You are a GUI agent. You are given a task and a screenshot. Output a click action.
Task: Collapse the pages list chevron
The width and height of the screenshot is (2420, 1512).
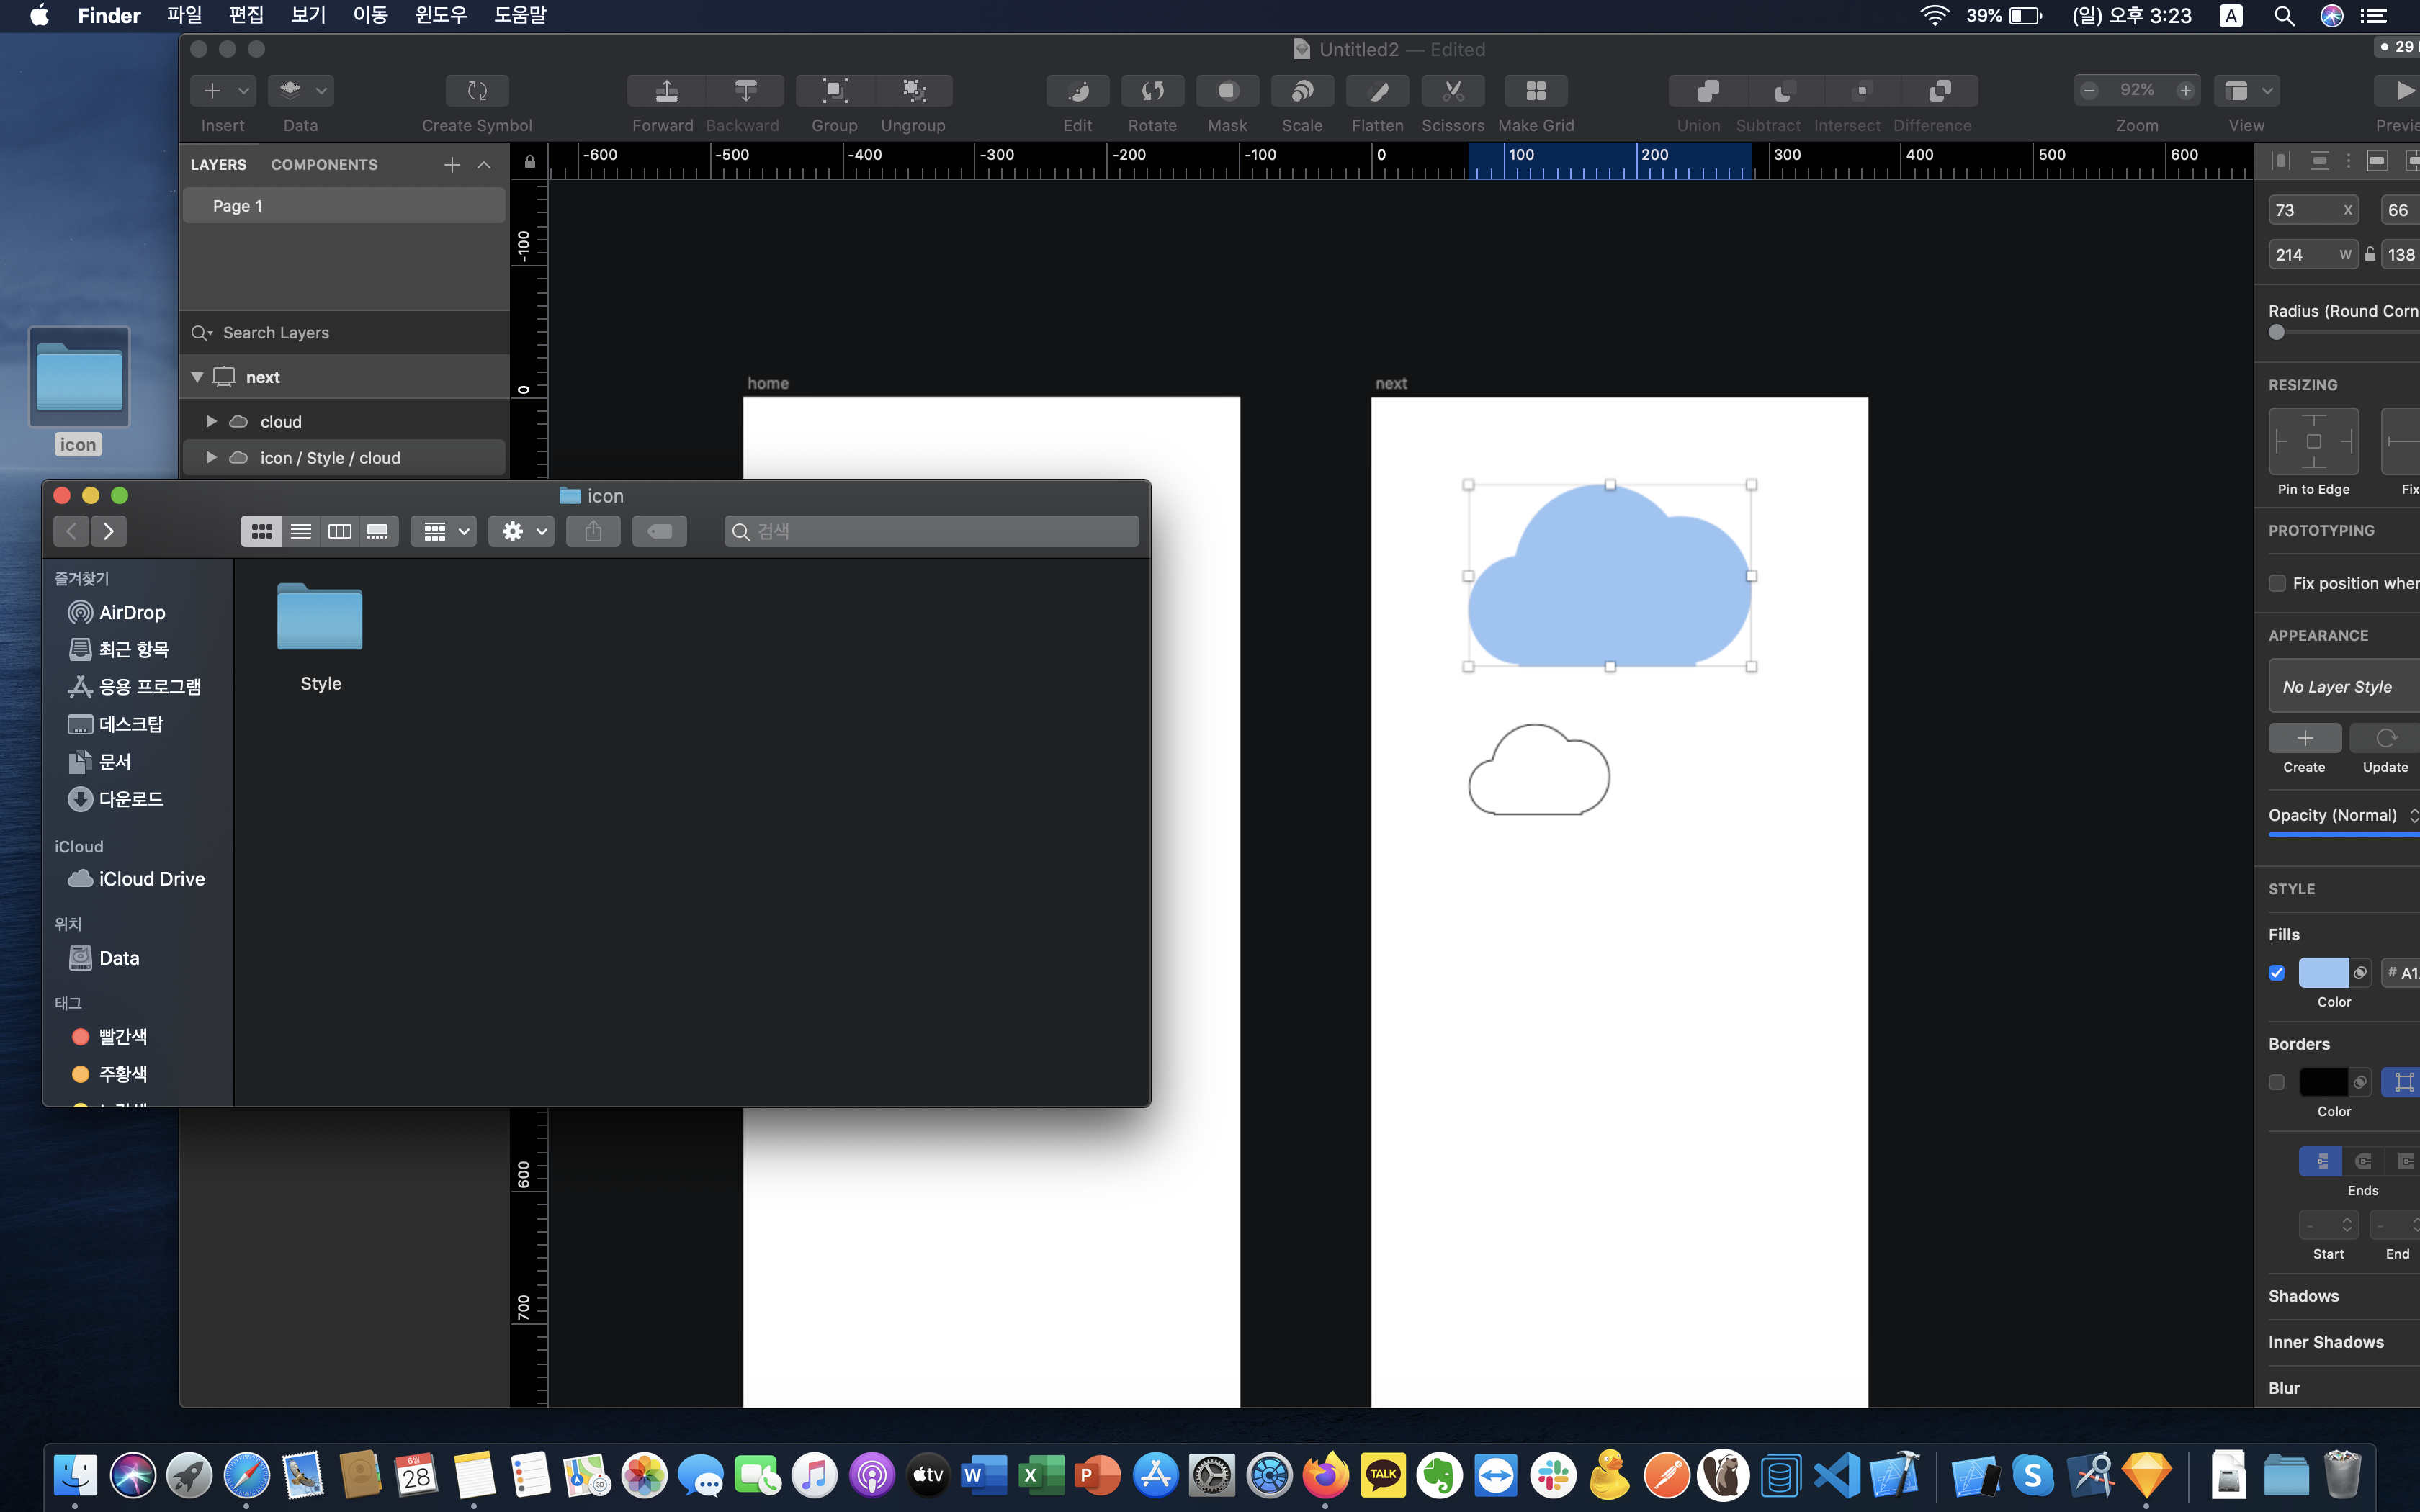coord(484,165)
